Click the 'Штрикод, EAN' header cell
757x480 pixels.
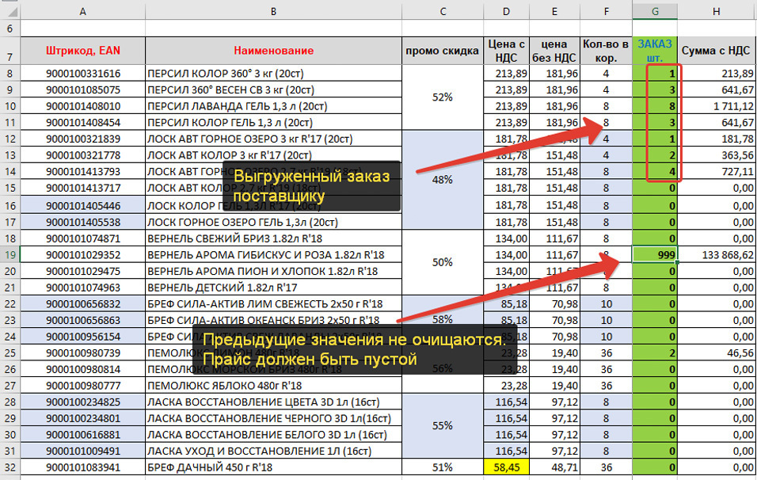(x=82, y=51)
